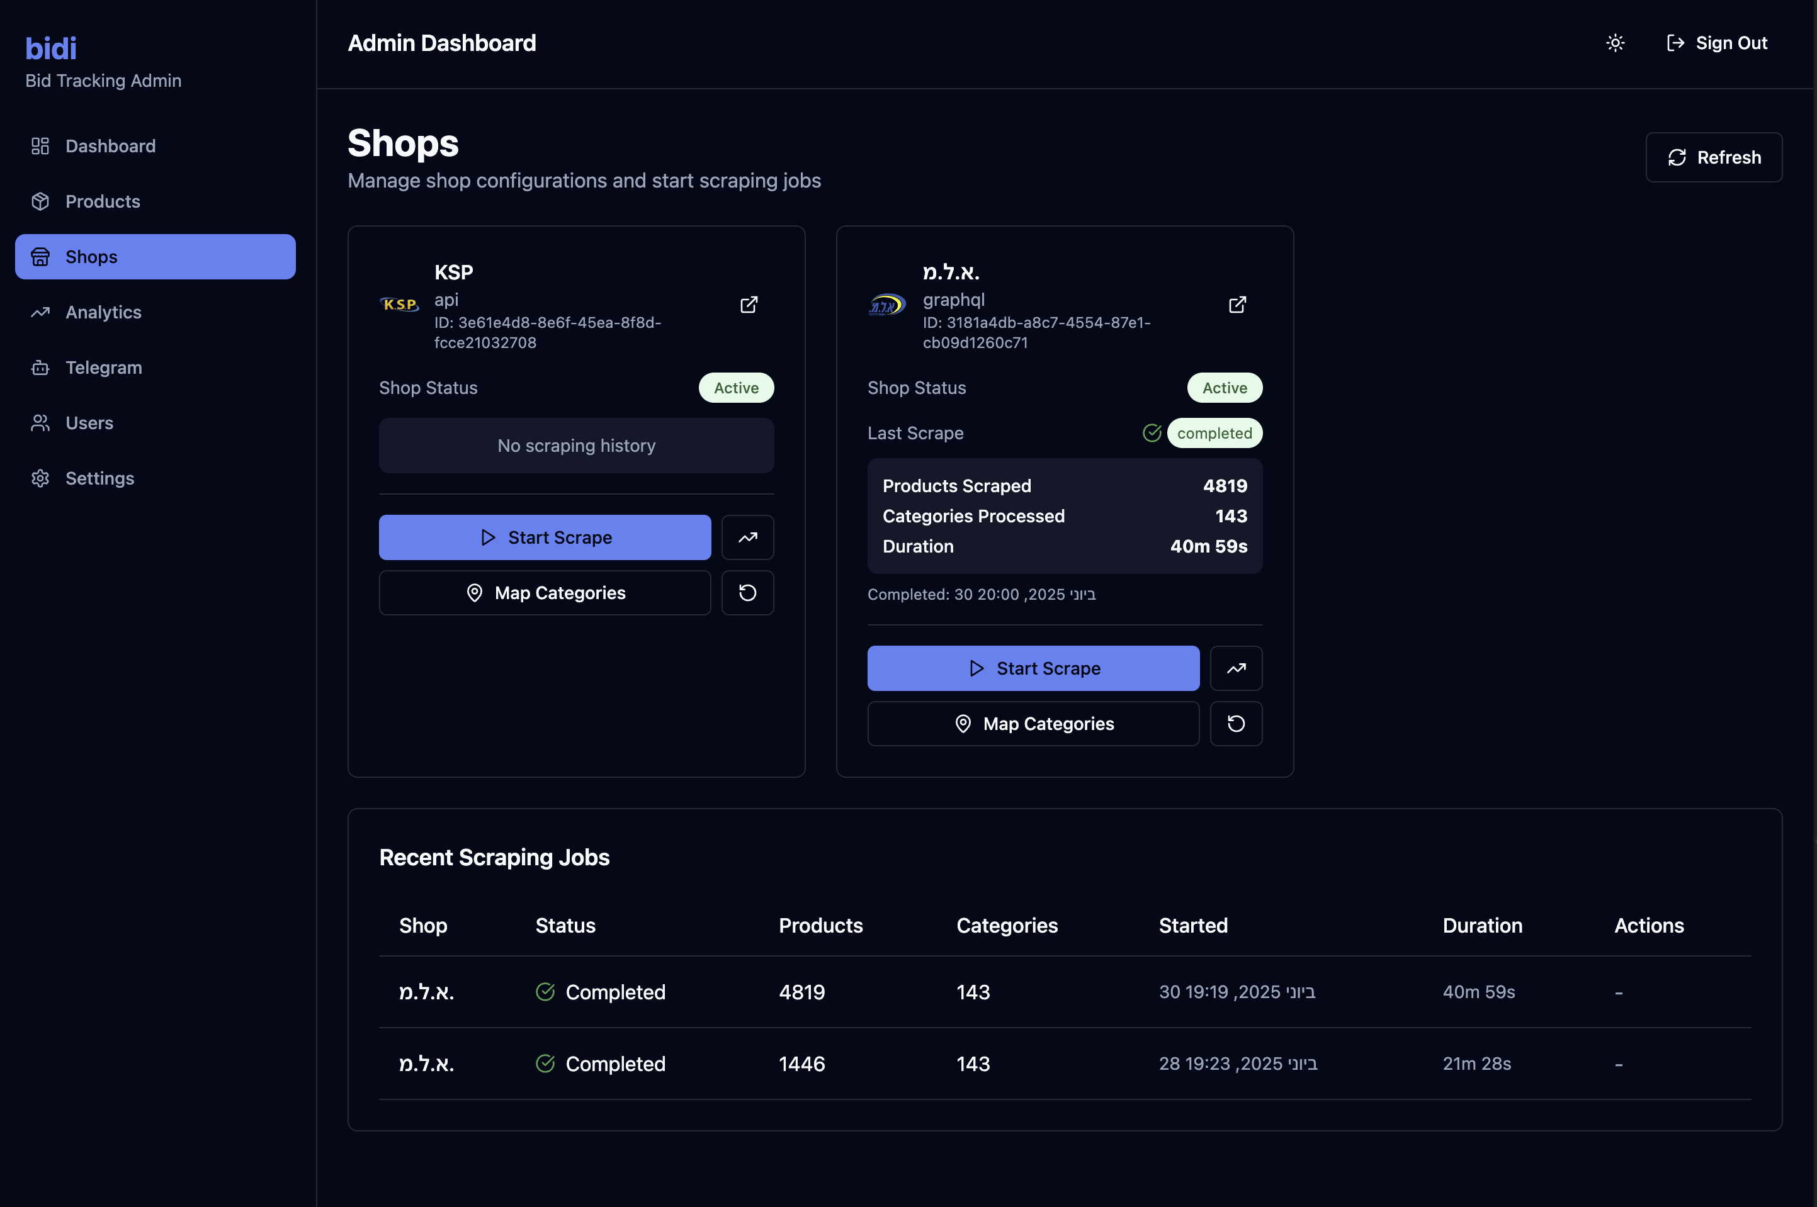Start Scrape for the KSP shop
The height and width of the screenshot is (1207, 1817).
[545, 537]
